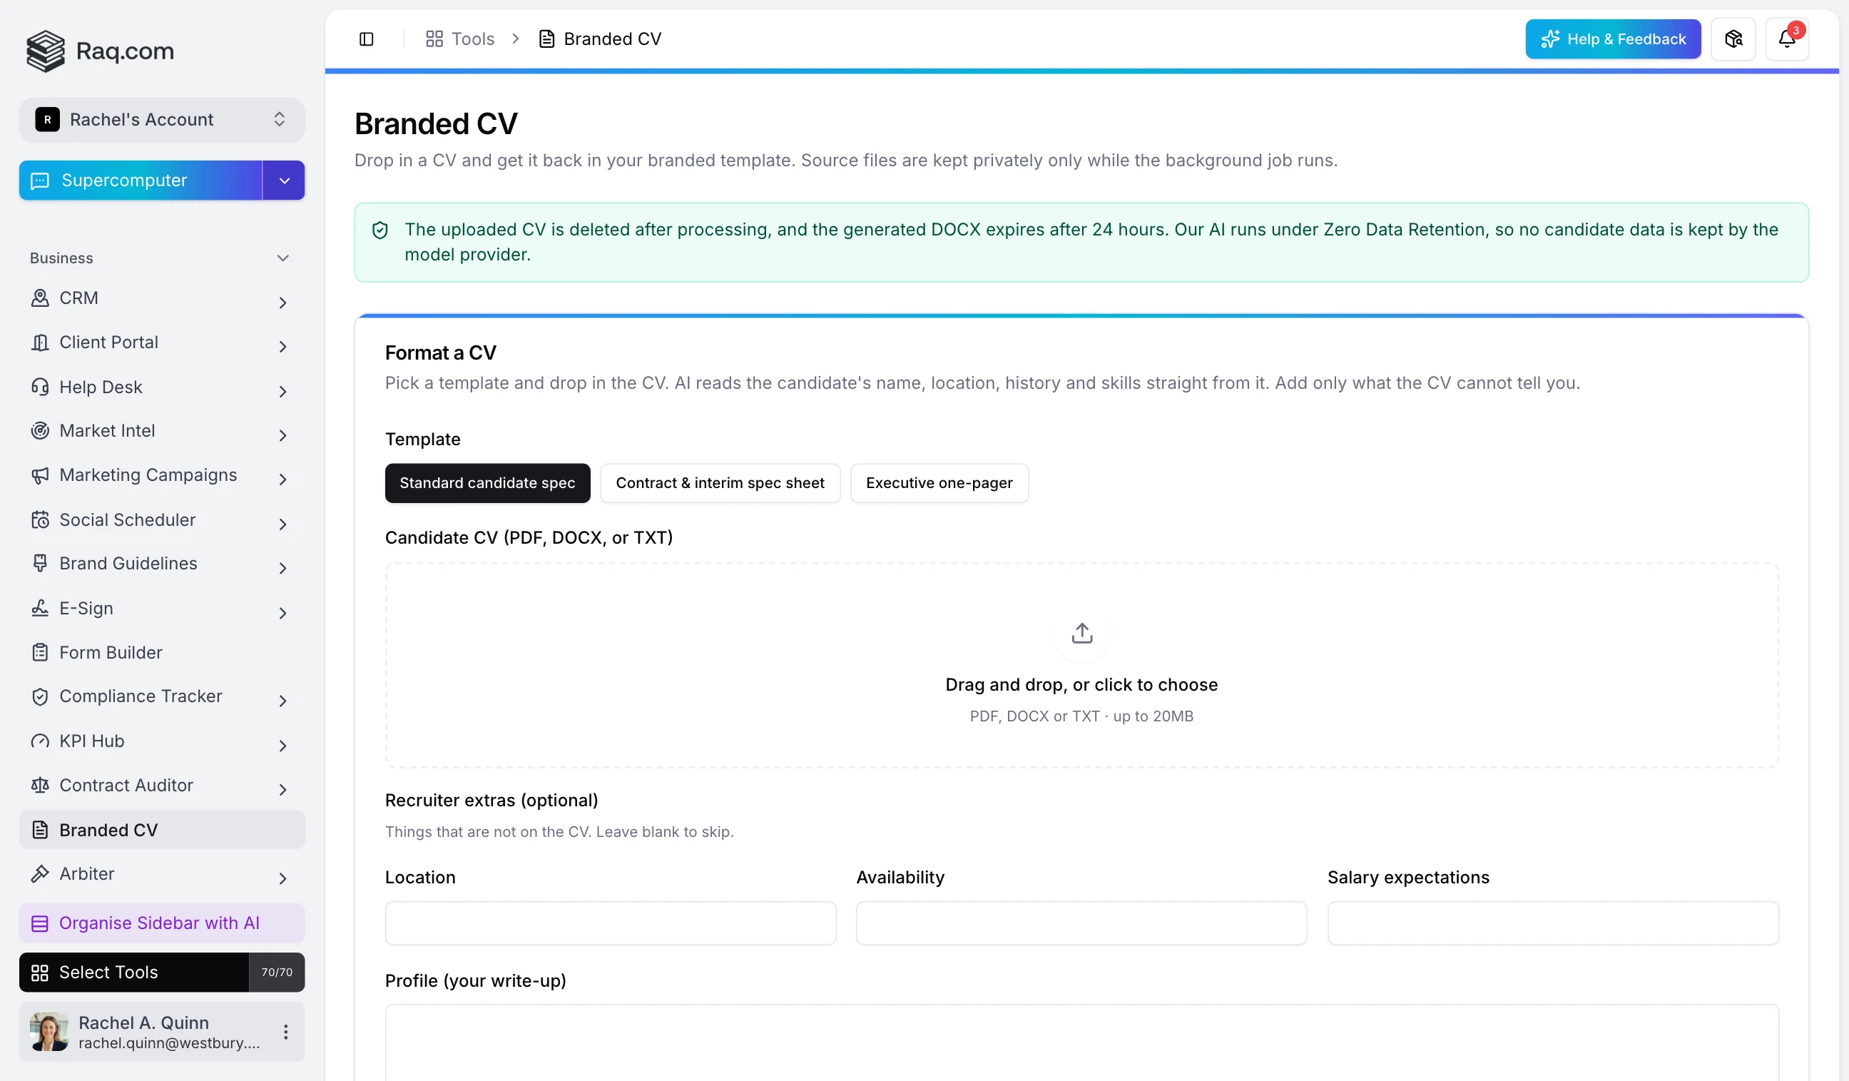Open user menu dots beside Rachel A. Quinn
Viewport: 1849px width, 1081px height.
pos(285,1032)
